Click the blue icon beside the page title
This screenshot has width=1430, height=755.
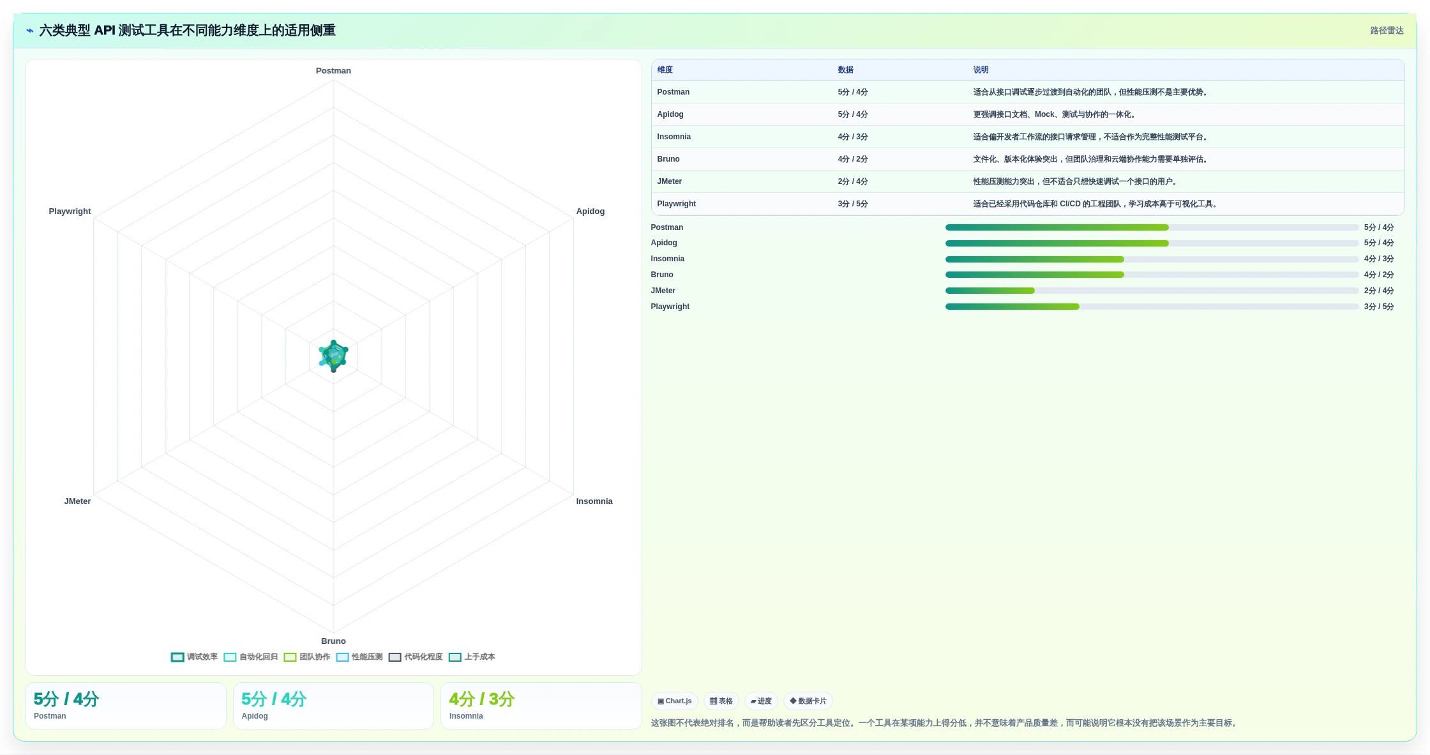coord(30,31)
